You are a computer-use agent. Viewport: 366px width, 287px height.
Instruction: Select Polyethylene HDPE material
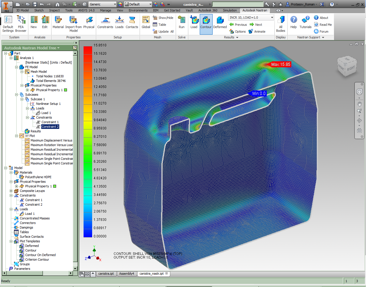click(38, 177)
